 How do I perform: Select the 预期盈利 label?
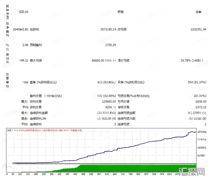click(36, 45)
